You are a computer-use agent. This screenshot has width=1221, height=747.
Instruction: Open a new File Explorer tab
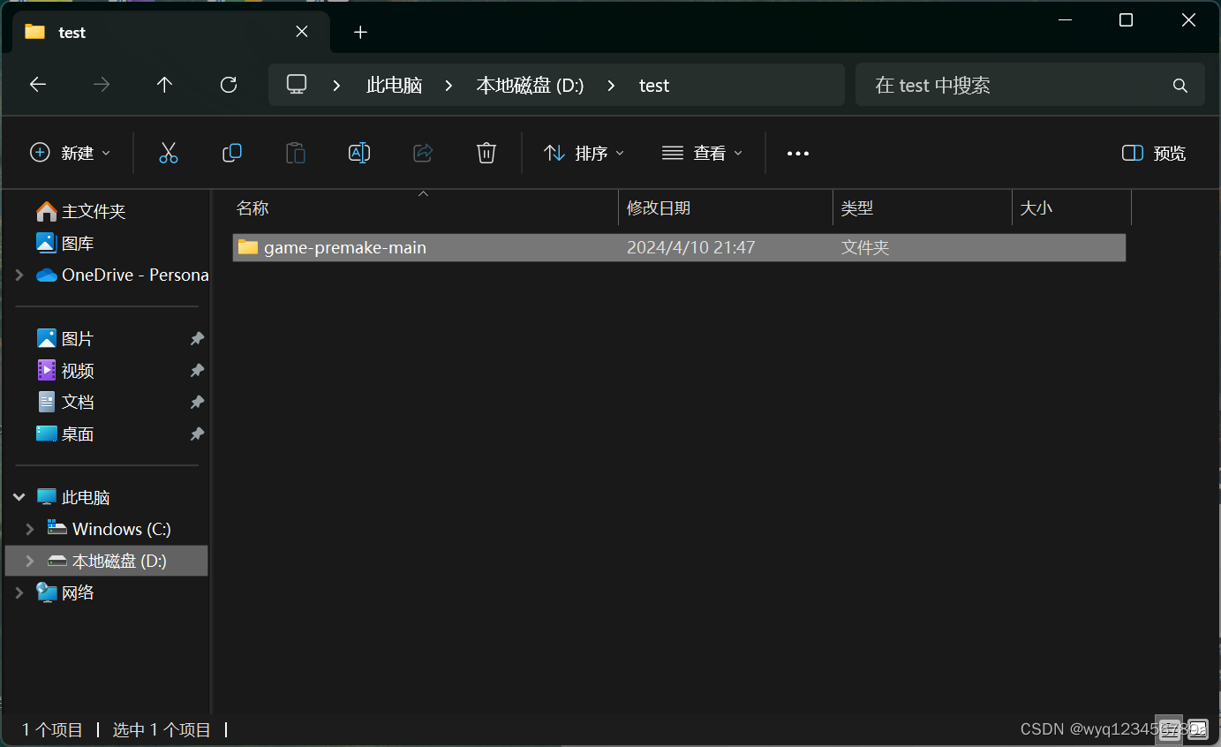click(360, 32)
